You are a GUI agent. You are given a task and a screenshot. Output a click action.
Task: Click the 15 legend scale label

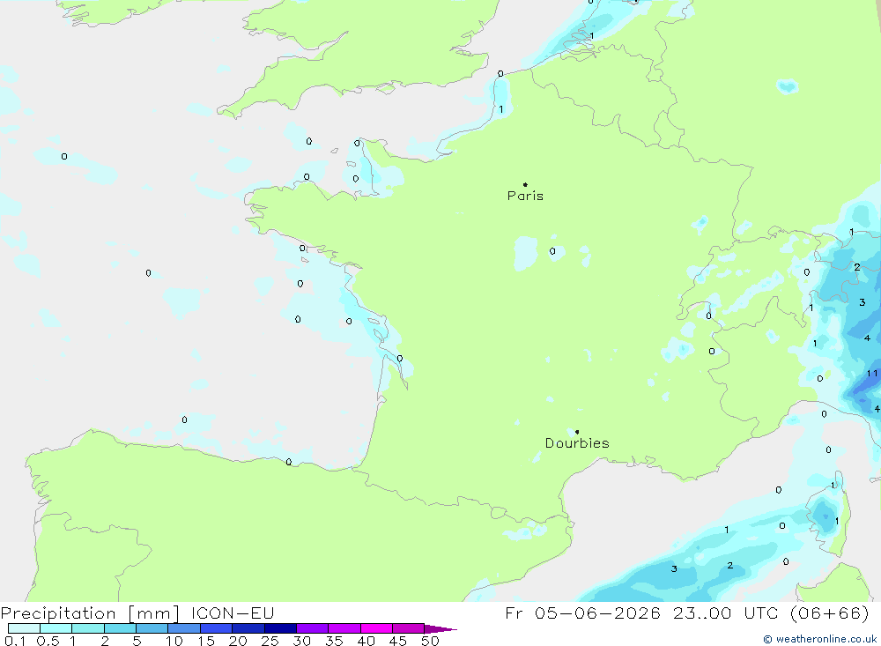(206, 641)
